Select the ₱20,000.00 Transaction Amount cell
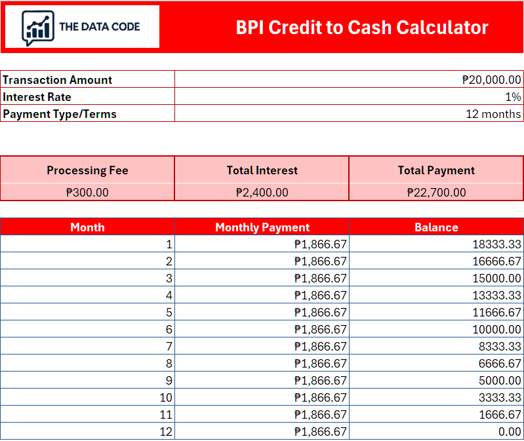This screenshot has width=524, height=441. [x=349, y=80]
